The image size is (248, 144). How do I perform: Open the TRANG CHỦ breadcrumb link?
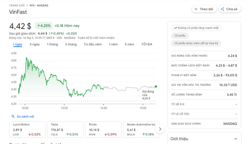(x=17, y=5)
